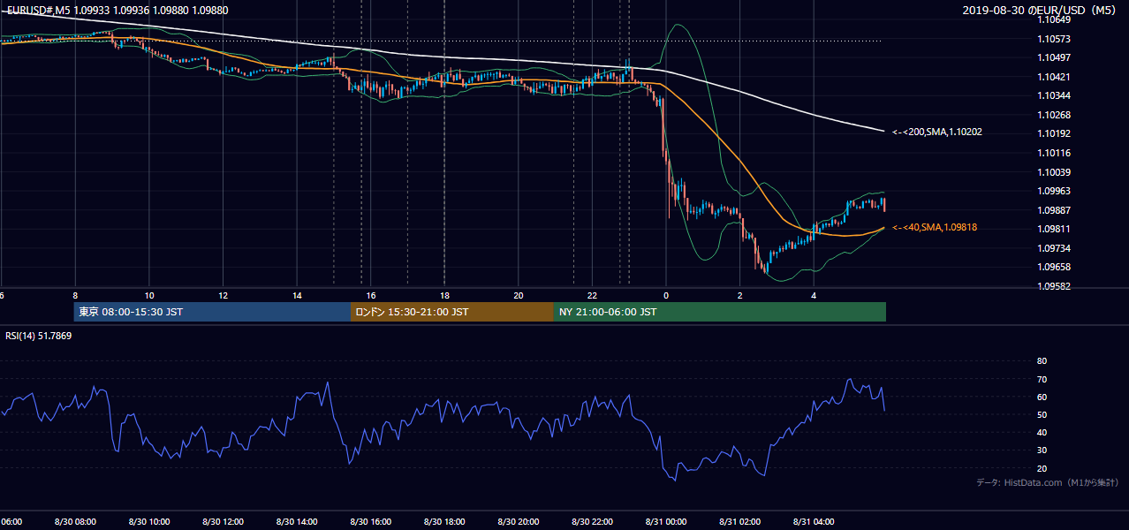Click the 8/31 00:00 time axis label
Viewport: 1129px width, 530px height.
point(666,522)
